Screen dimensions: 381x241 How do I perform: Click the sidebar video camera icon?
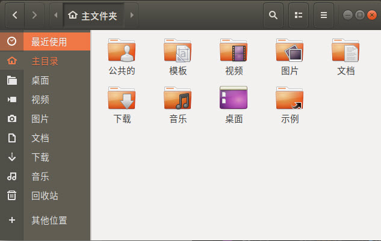point(12,100)
